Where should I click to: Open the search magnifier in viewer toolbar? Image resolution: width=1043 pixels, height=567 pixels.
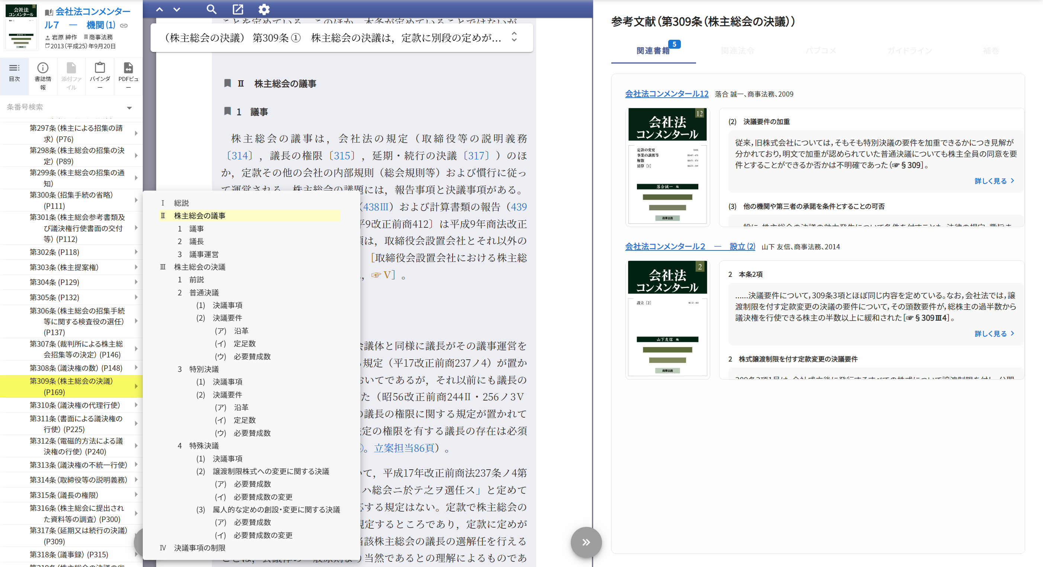coord(211,9)
